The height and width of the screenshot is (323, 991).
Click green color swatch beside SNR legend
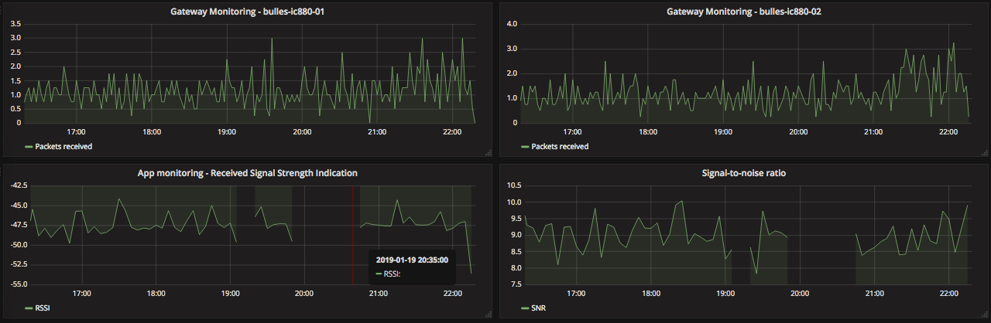[x=525, y=308]
